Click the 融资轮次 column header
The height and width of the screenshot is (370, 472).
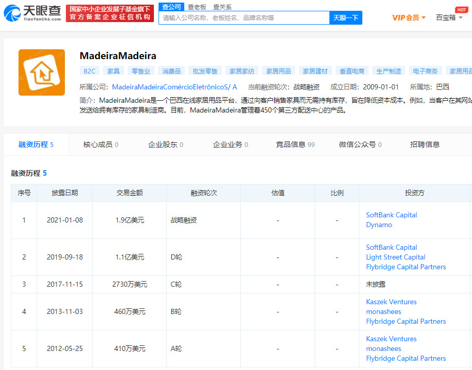(204, 193)
